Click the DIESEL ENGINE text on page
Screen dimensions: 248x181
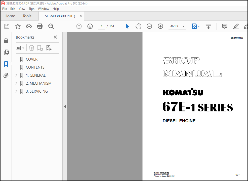coord(179,121)
